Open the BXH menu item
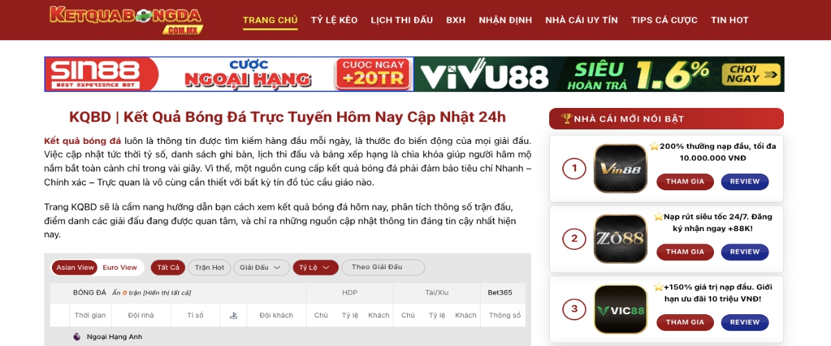Image resolution: width=831 pixels, height=346 pixels. point(456,20)
